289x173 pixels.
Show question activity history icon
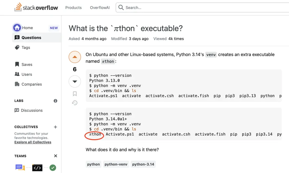[x=75, y=103]
